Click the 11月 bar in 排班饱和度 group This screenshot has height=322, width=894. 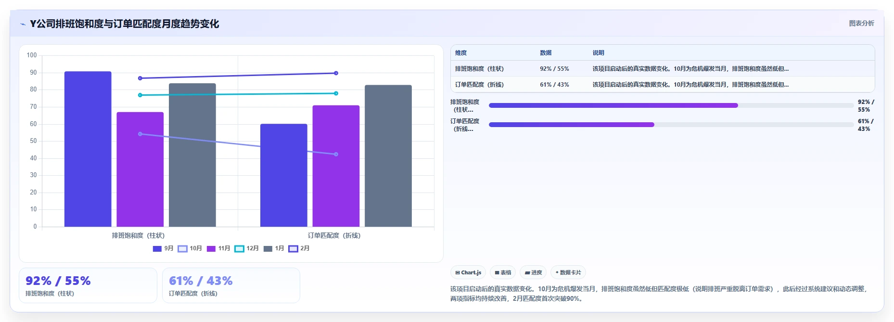point(140,169)
